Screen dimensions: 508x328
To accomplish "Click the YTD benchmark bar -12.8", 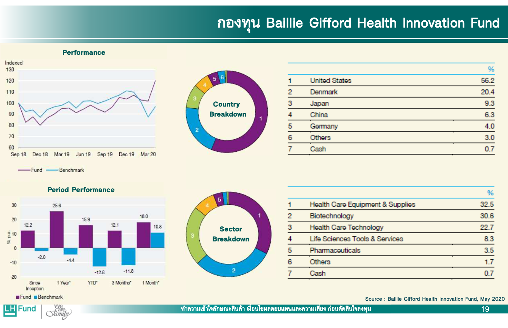I will (x=99, y=257).
